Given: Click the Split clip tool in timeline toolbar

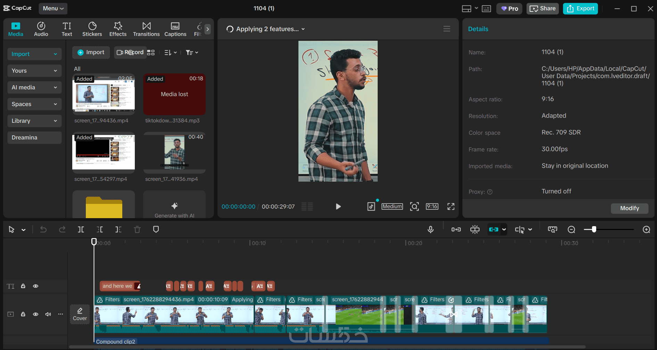Looking at the screenshot, I should tap(81, 230).
